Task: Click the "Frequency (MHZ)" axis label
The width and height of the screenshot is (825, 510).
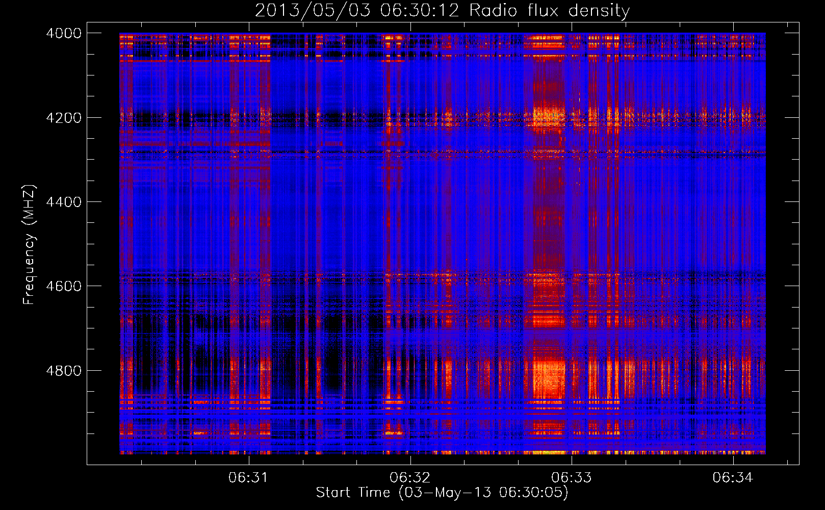Action: click(29, 245)
